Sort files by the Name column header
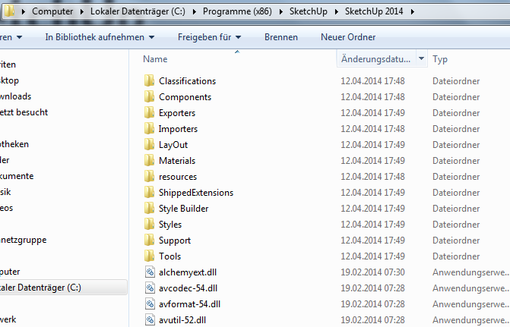The height and width of the screenshot is (327, 510). pos(155,58)
